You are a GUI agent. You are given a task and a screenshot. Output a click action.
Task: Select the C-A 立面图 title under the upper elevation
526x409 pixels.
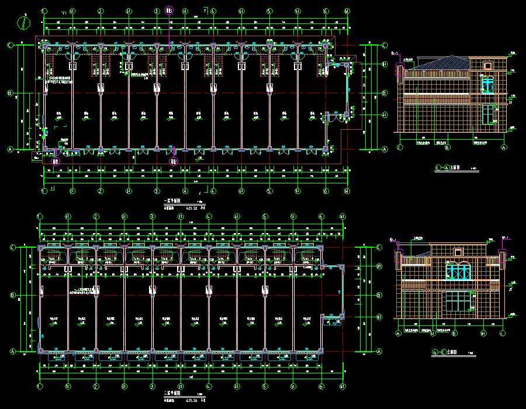448,168
